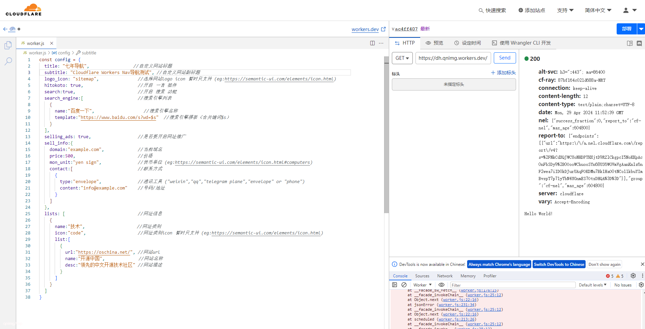Click the No Issues indicator
This screenshot has height=329, width=645.
click(x=623, y=285)
